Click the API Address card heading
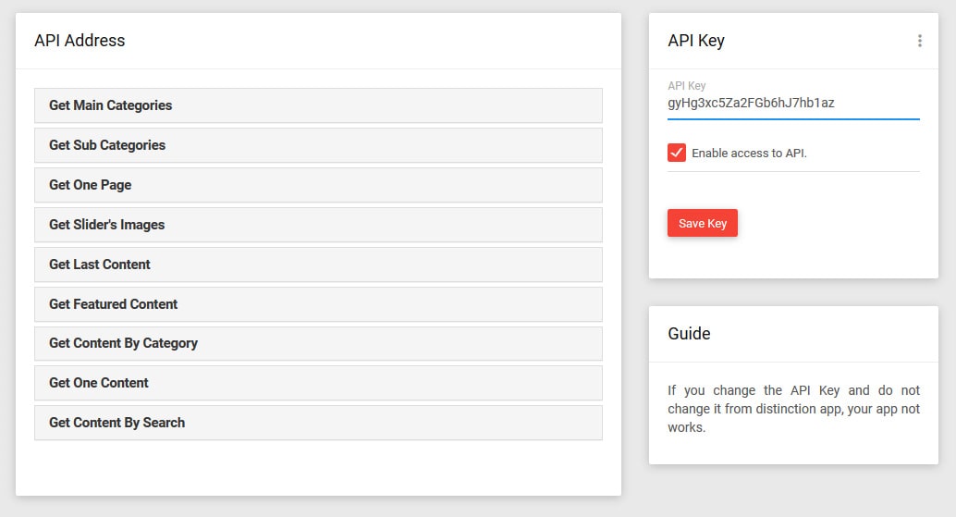The height and width of the screenshot is (517, 956). (x=80, y=41)
